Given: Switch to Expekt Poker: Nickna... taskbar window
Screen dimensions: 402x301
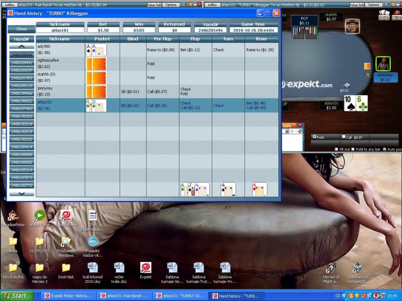Looking at the screenshot, I should [x=69, y=296].
